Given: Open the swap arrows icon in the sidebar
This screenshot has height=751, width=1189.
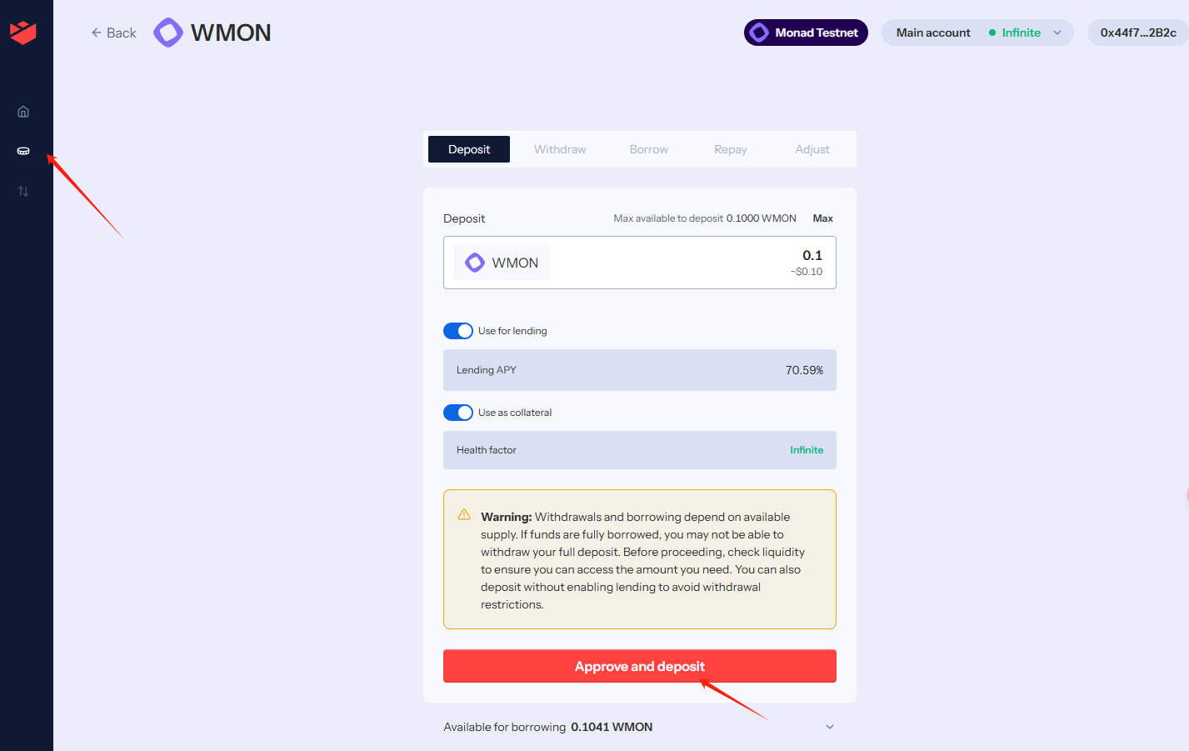Looking at the screenshot, I should [x=23, y=191].
